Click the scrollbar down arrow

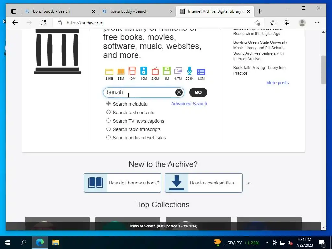click(x=323, y=227)
